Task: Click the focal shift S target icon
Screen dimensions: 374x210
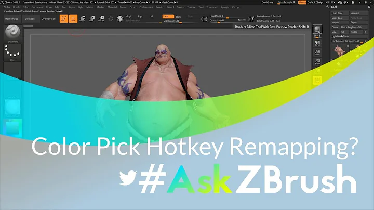Action: point(204,19)
